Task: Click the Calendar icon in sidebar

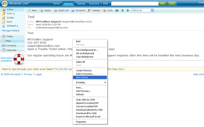Action: (x=4, y=50)
